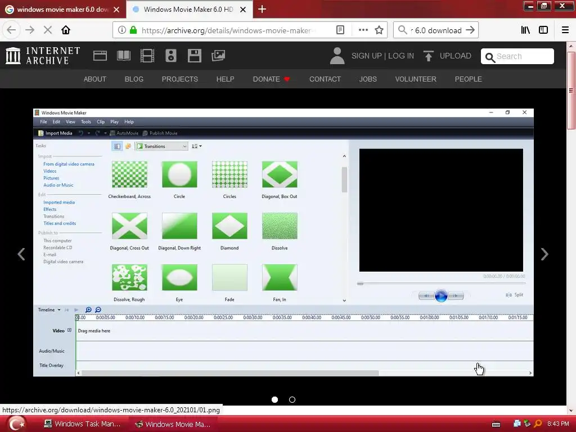Open the Software floppy-disk icon
This screenshot has width=576, height=432.
click(194, 56)
